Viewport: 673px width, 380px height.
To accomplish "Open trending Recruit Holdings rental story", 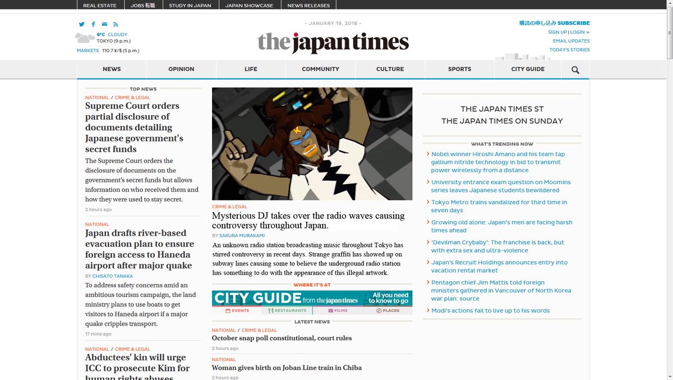I will pos(499,267).
